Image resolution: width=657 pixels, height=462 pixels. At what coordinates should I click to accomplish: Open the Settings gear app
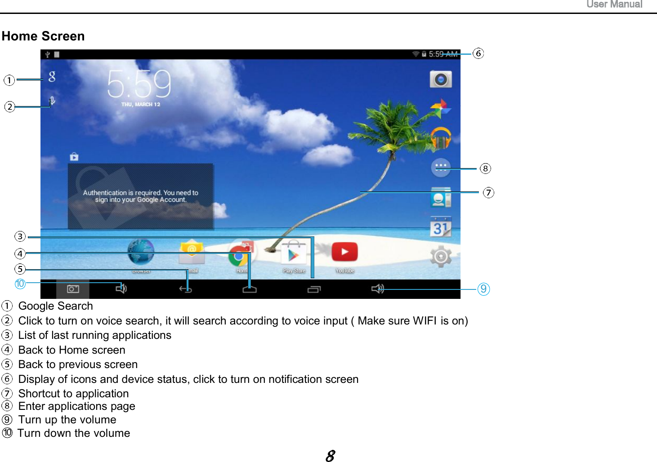click(441, 257)
